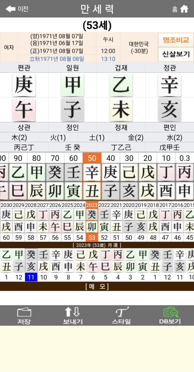Select the highlighted age 50 daeun column
This screenshot has height=372, width=194.
(x=92, y=176)
